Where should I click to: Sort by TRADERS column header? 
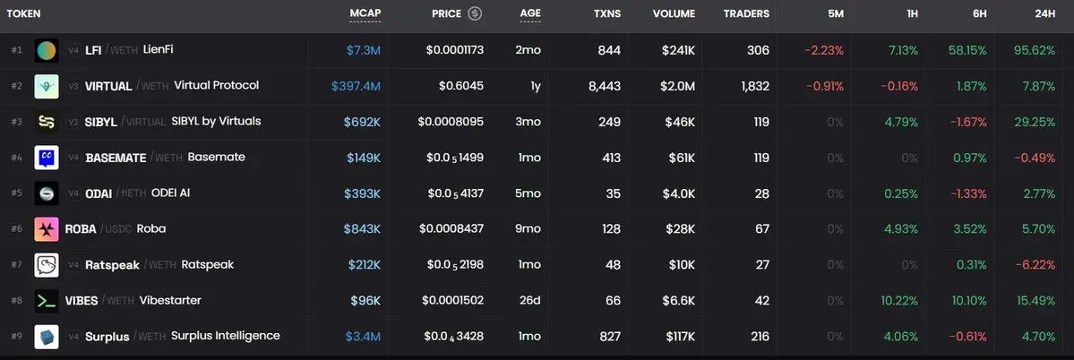(x=746, y=13)
